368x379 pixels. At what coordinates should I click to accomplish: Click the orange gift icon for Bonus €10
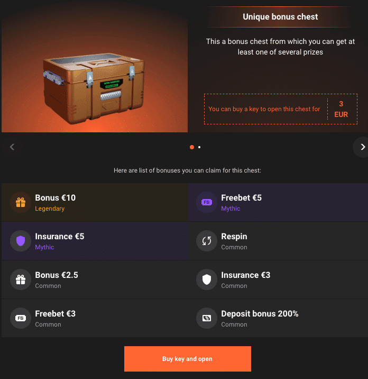21,202
